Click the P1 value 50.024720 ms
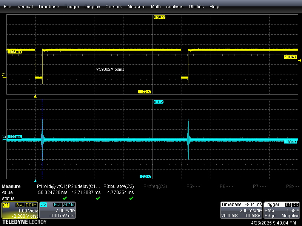Screen dimensions: 302x226 click(53, 192)
